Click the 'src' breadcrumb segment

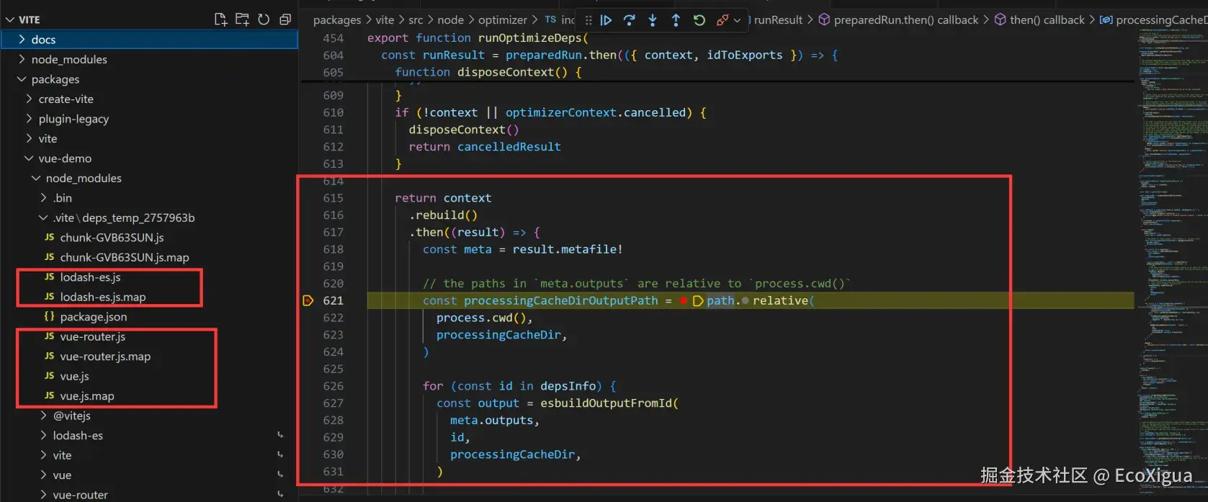[416, 20]
